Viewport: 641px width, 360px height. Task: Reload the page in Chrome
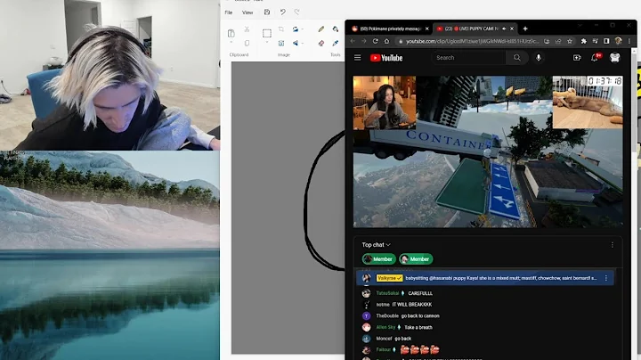coord(376,41)
